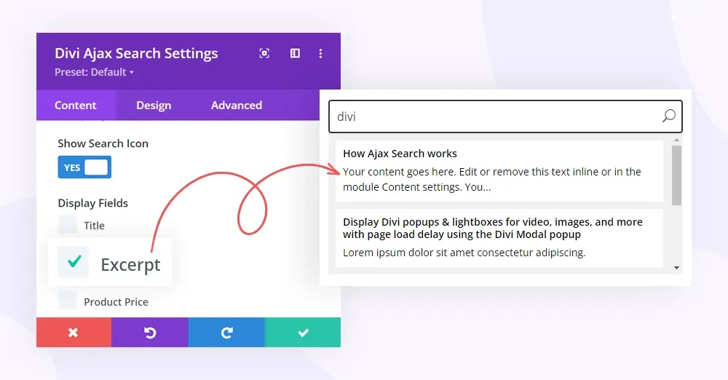Viewport: 728px width, 380px height.
Task: Switch to the Advanced tab
Action: 237,106
